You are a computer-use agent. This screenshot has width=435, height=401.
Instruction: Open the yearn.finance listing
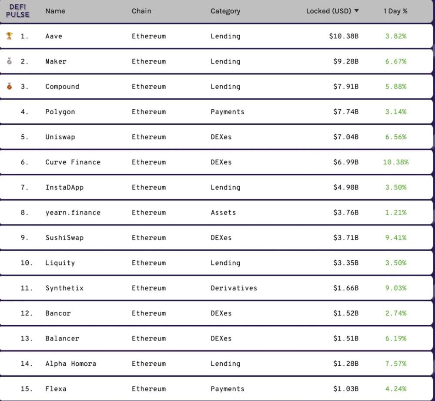click(x=73, y=212)
